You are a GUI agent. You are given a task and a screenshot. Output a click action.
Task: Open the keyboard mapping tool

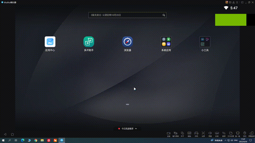tap(189, 134)
